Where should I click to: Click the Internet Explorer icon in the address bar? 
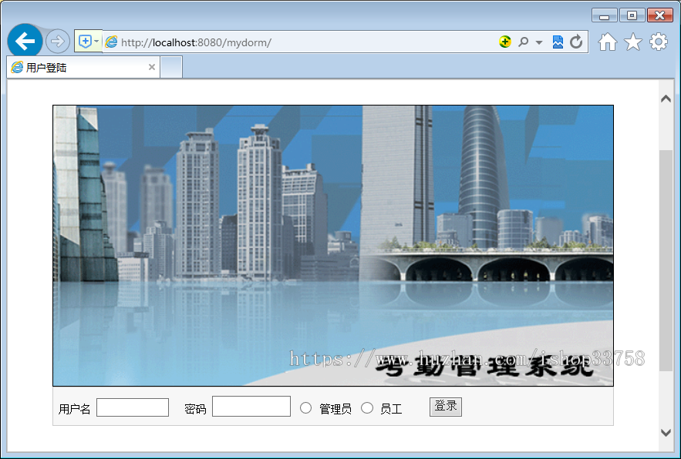point(112,41)
